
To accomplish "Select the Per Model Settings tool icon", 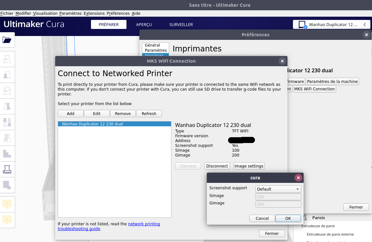I will [x=7, y=122].
